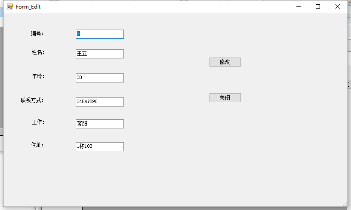Click the 联系方式 field with 34567890

(x=100, y=102)
